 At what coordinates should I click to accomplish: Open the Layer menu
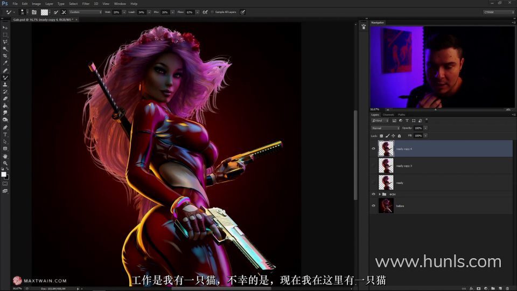pos(49,4)
